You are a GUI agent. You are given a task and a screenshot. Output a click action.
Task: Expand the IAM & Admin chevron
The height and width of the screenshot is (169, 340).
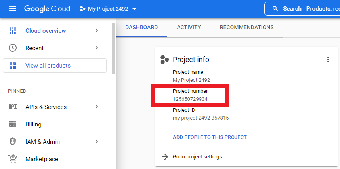point(97,141)
